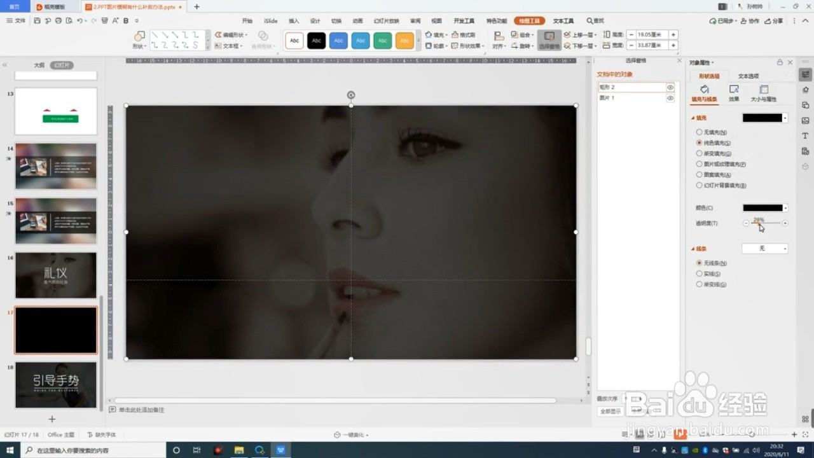Image resolution: width=814 pixels, height=458 pixels.
Task: Collapse the Fill (填充) section triangle
Action: (693, 118)
